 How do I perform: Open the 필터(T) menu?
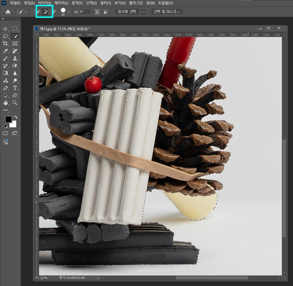pos(105,3)
